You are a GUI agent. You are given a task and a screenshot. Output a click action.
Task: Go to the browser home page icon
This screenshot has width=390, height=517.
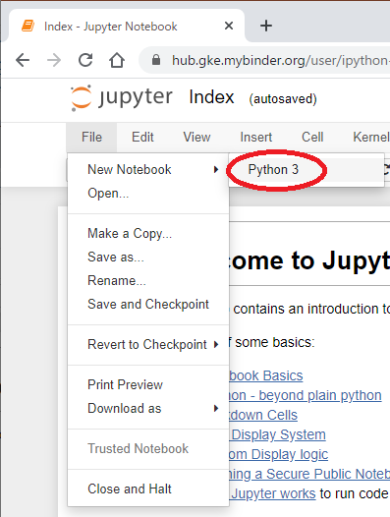click(117, 60)
